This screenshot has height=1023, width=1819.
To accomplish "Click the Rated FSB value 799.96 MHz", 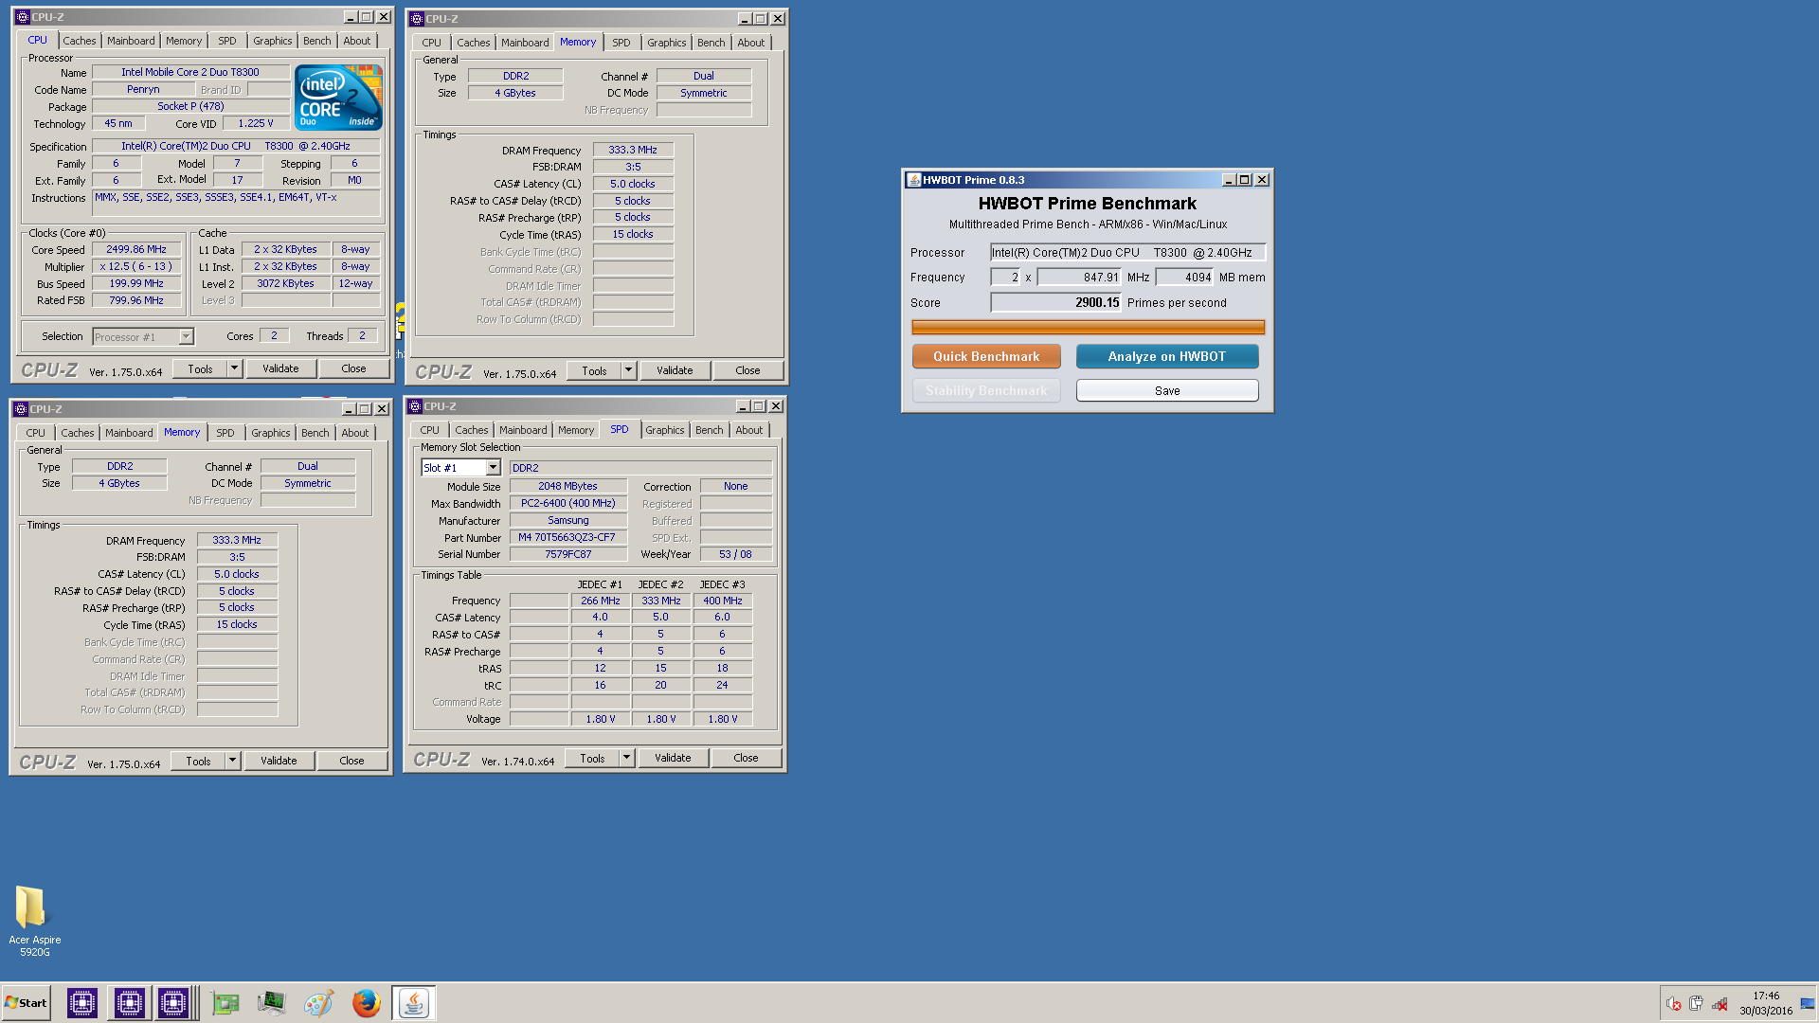I will click(136, 301).
